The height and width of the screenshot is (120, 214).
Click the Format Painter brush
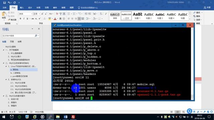coord(12,20)
